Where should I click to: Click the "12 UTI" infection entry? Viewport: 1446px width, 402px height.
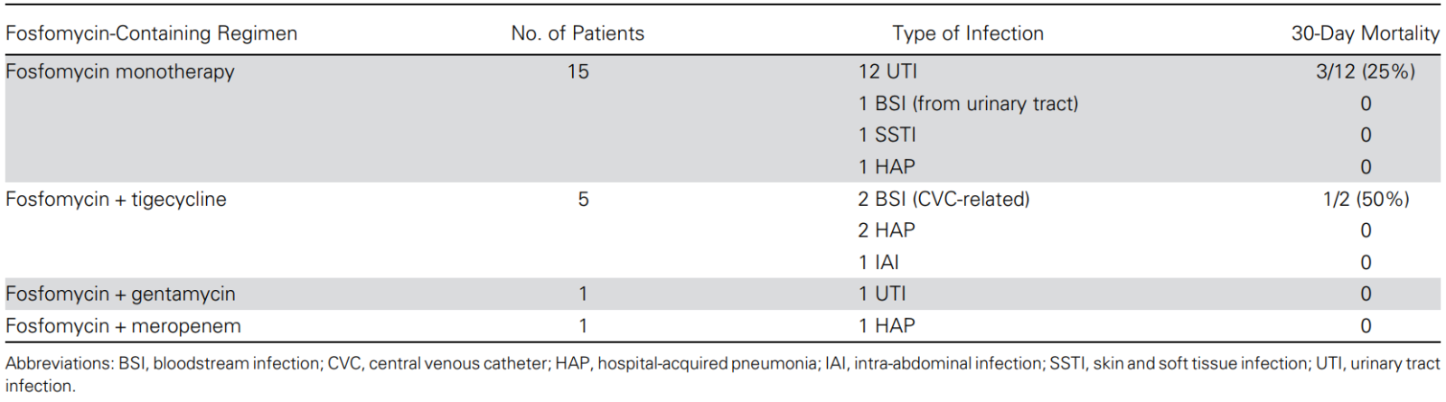(887, 72)
